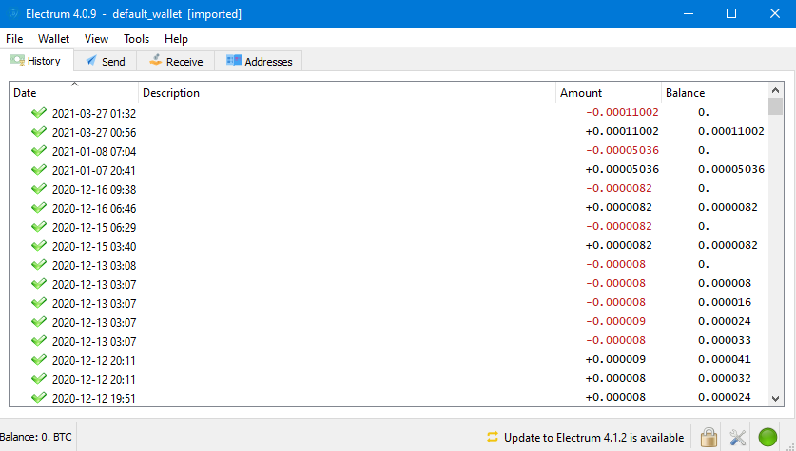Click the Send tab paper plane icon

(91, 61)
